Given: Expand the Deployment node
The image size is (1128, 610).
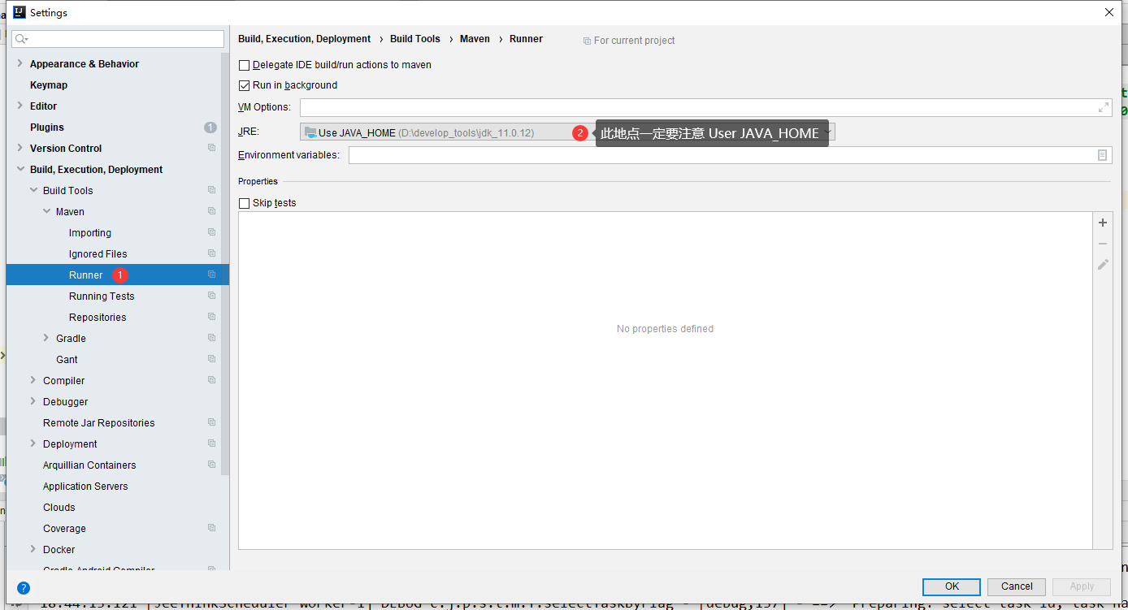Looking at the screenshot, I should 33,443.
